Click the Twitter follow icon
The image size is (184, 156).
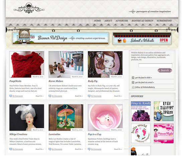[x=133, y=87]
